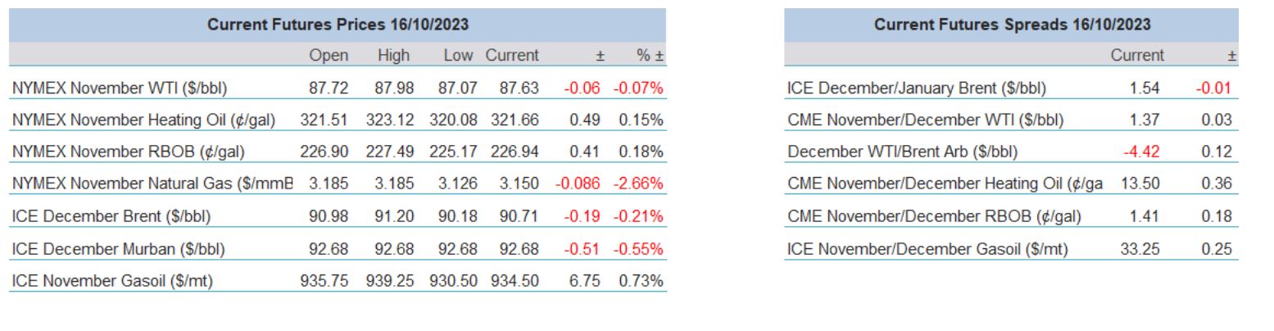Click the % ± column header
Screen dimensions: 1274x331
[x=648, y=56]
